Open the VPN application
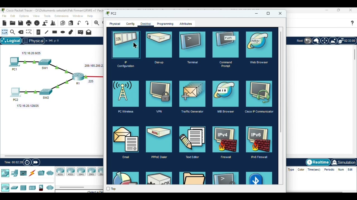This screenshot has width=357, height=200. tap(159, 94)
